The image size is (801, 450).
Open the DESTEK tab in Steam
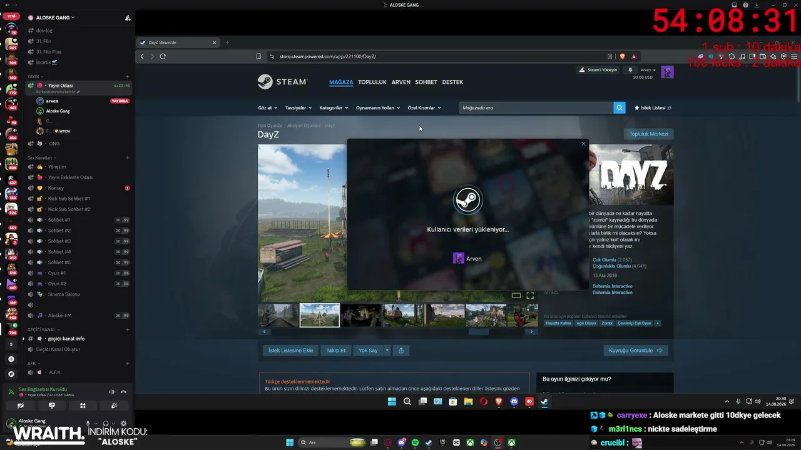click(x=452, y=82)
